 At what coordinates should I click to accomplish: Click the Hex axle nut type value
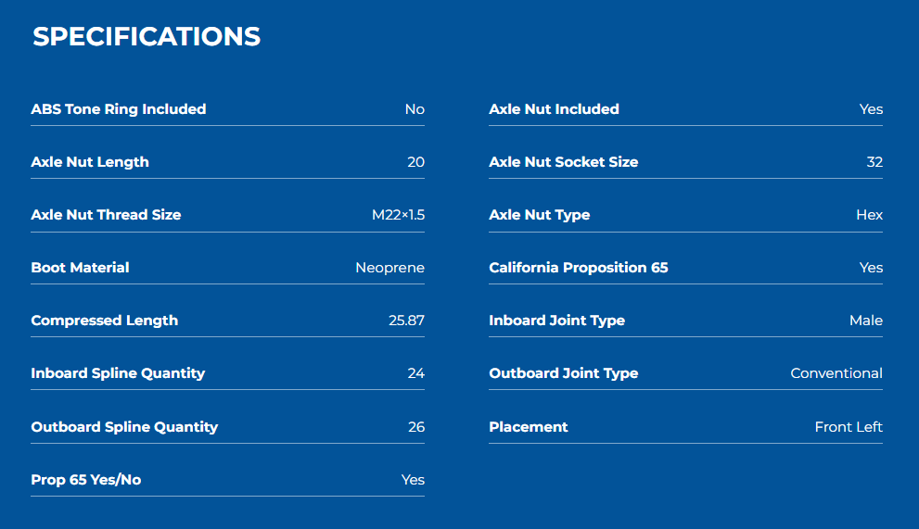click(x=870, y=214)
